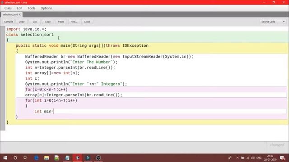
Task: Open OBS Studio from the taskbar
Action: click(98, 158)
